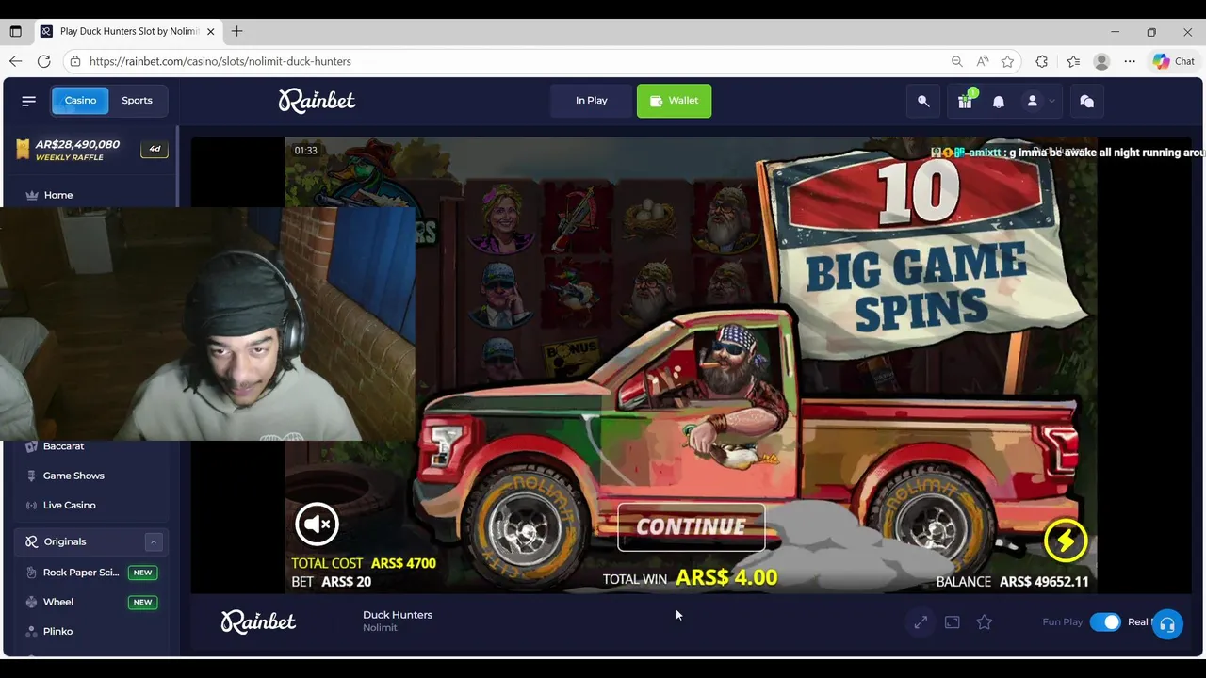Toggle Fun Play / Real Play switch
This screenshot has width=1206, height=678.
1105,622
